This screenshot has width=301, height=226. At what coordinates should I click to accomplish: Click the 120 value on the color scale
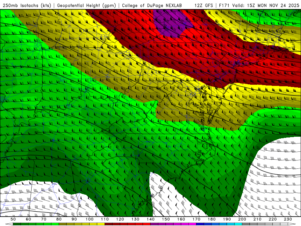120,219
